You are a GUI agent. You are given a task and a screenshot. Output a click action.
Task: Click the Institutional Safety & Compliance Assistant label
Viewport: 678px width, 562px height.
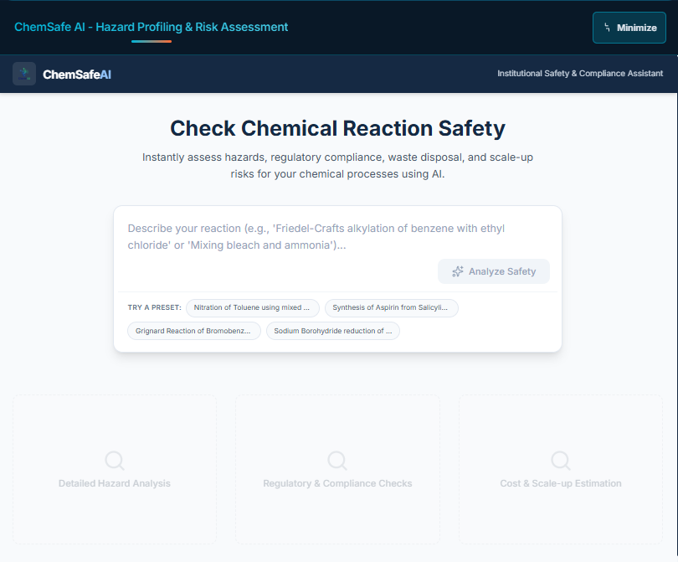tap(580, 74)
